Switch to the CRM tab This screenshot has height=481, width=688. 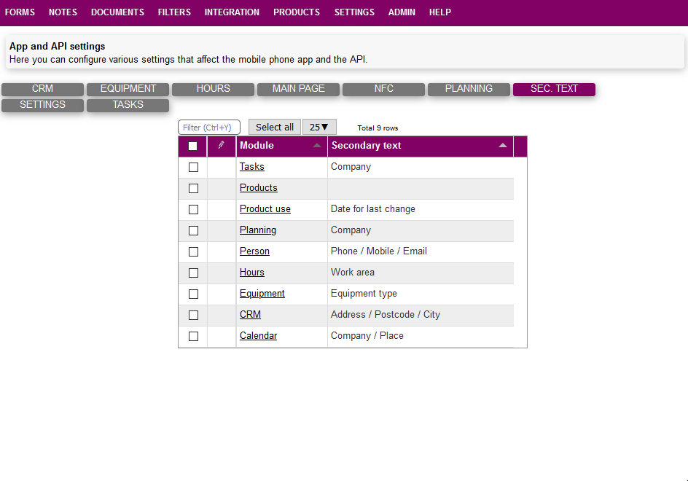[x=42, y=89]
